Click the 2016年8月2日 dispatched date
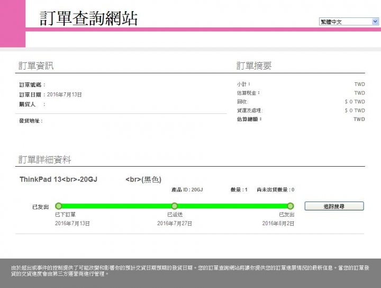The height and width of the screenshot is (288, 381). point(278,223)
